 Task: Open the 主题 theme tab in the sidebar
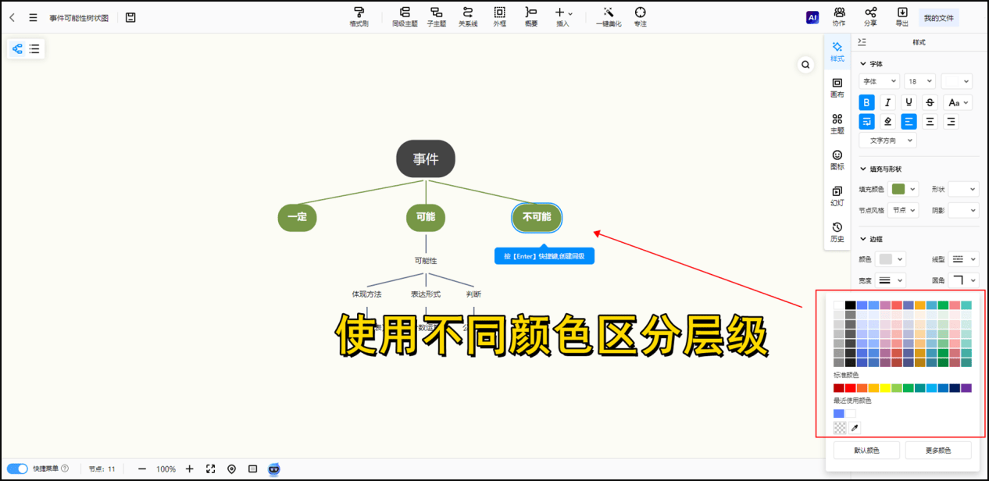pos(837,123)
